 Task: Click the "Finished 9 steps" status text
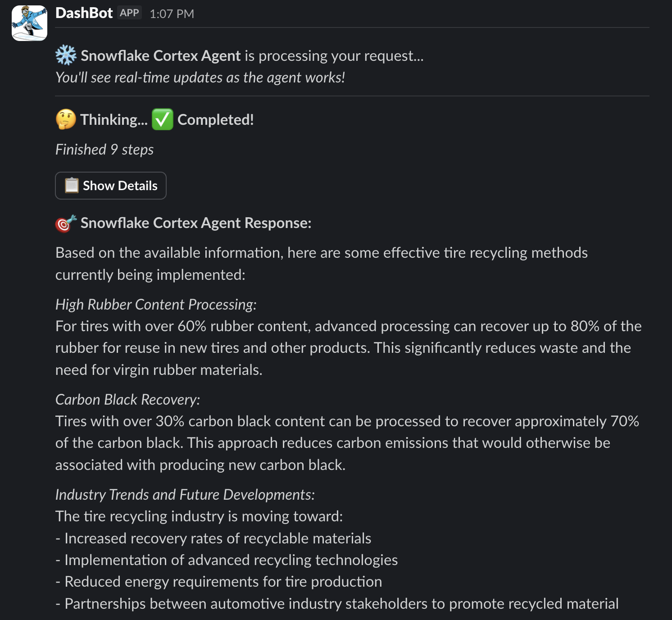104,150
